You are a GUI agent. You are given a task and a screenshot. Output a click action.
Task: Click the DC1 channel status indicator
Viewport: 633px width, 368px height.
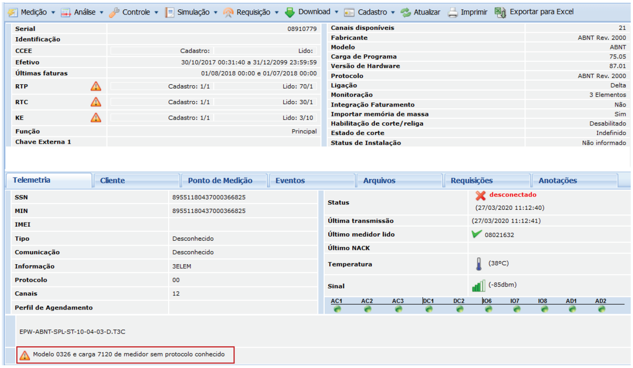click(x=428, y=309)
